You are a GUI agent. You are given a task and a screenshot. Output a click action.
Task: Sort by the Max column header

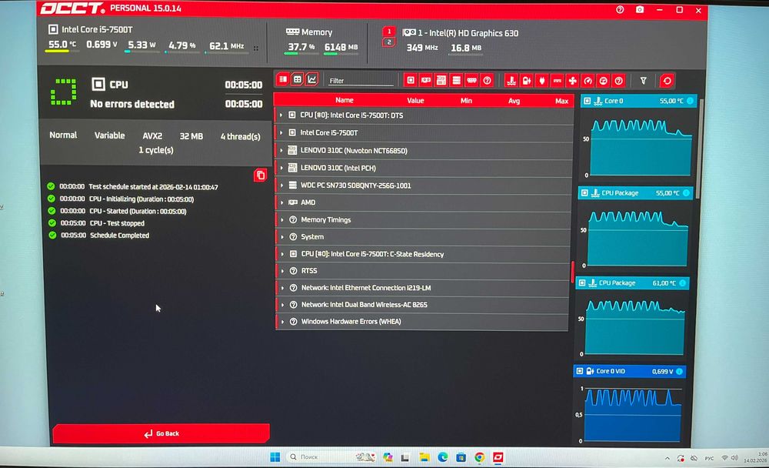click(561, 101)
